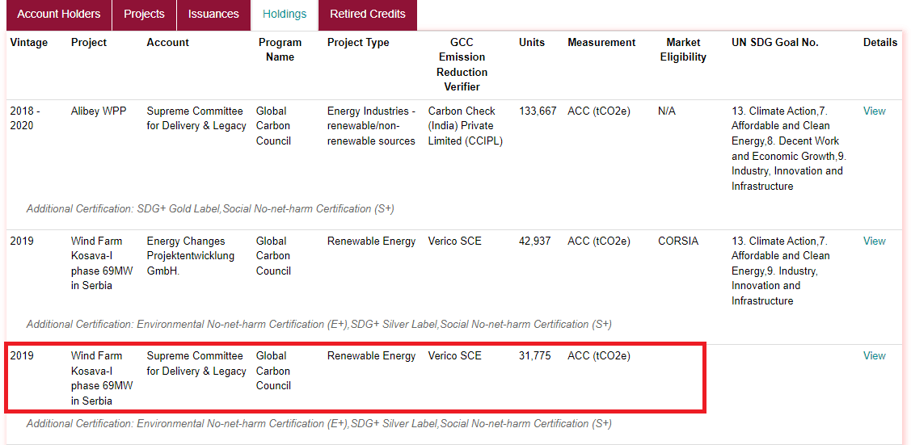Viewport: 911px width, 445px height.
Task: Go to the Issuances tab
Action: point(213,15)
